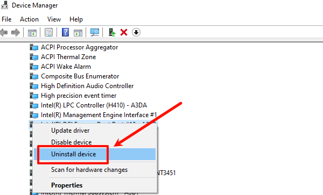
Task: Select High Definition Audio Controller entry
Action: pyautogui.click(x=87, y=86)
